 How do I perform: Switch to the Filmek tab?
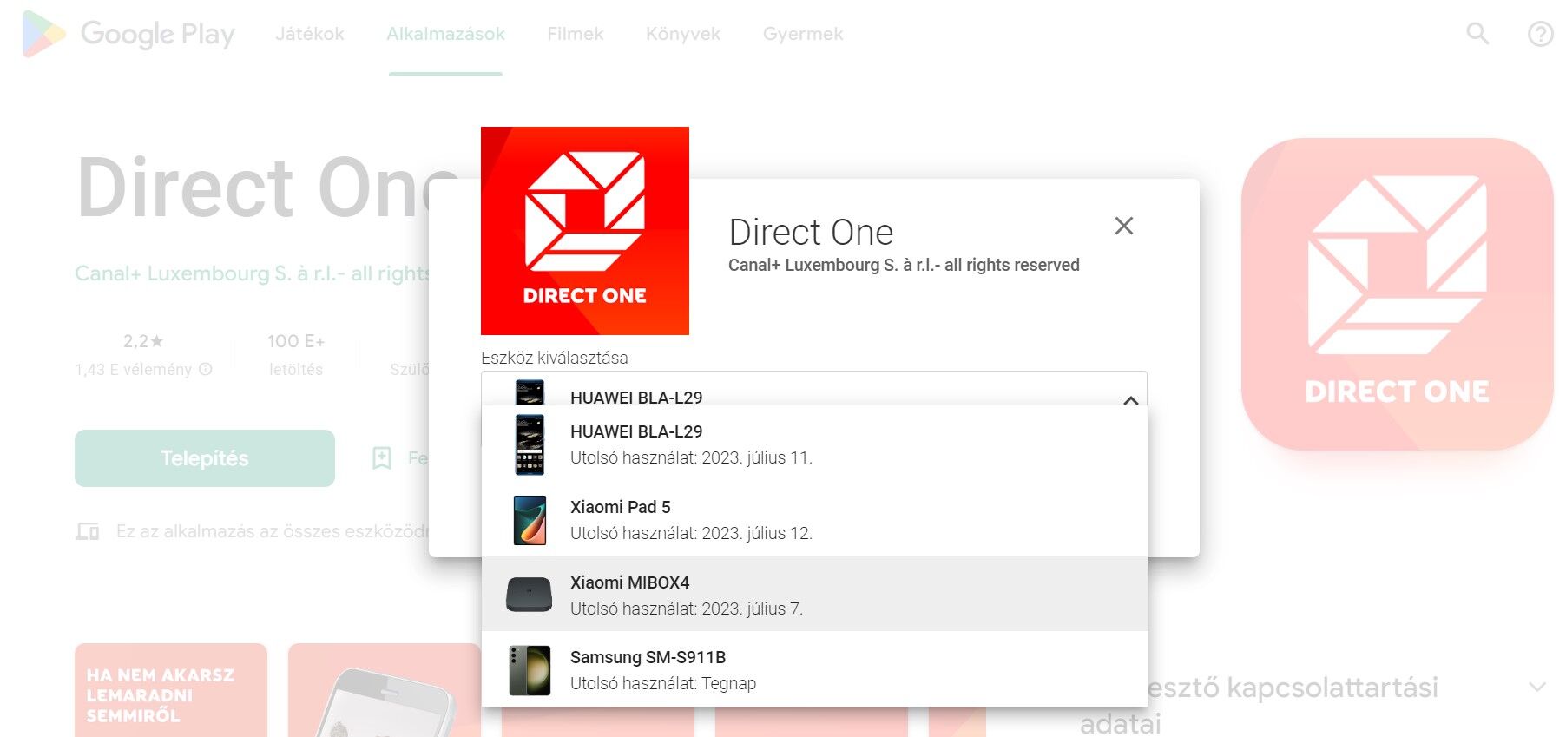click(576, 34)
